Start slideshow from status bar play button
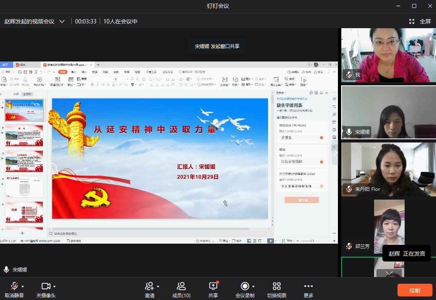Viewport: 436px width, 300px height. pyautogui.click(x=270, y=241)
